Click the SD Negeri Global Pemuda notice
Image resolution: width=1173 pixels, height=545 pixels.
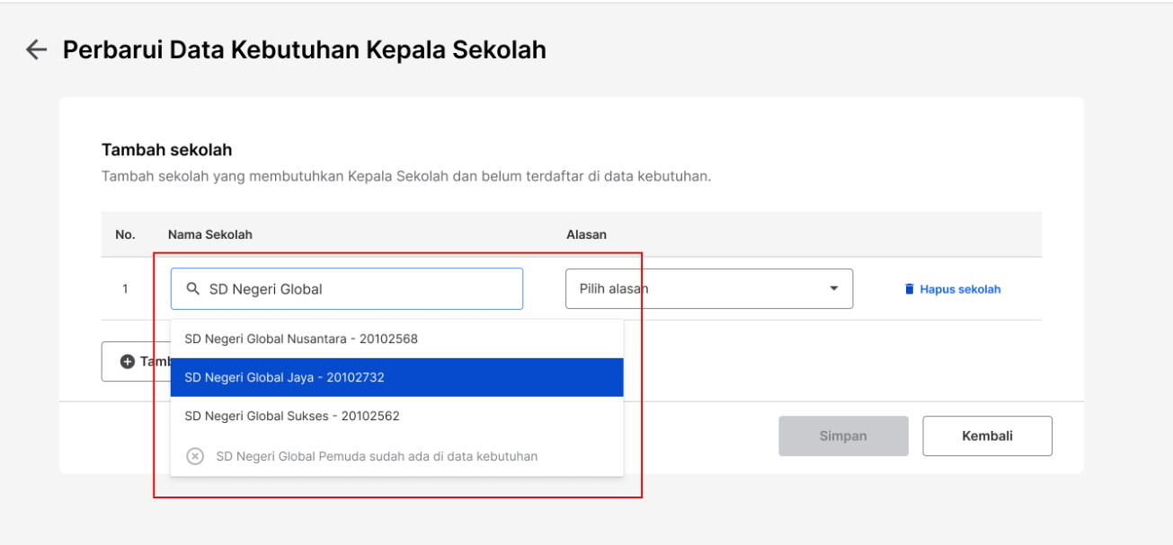396,456
